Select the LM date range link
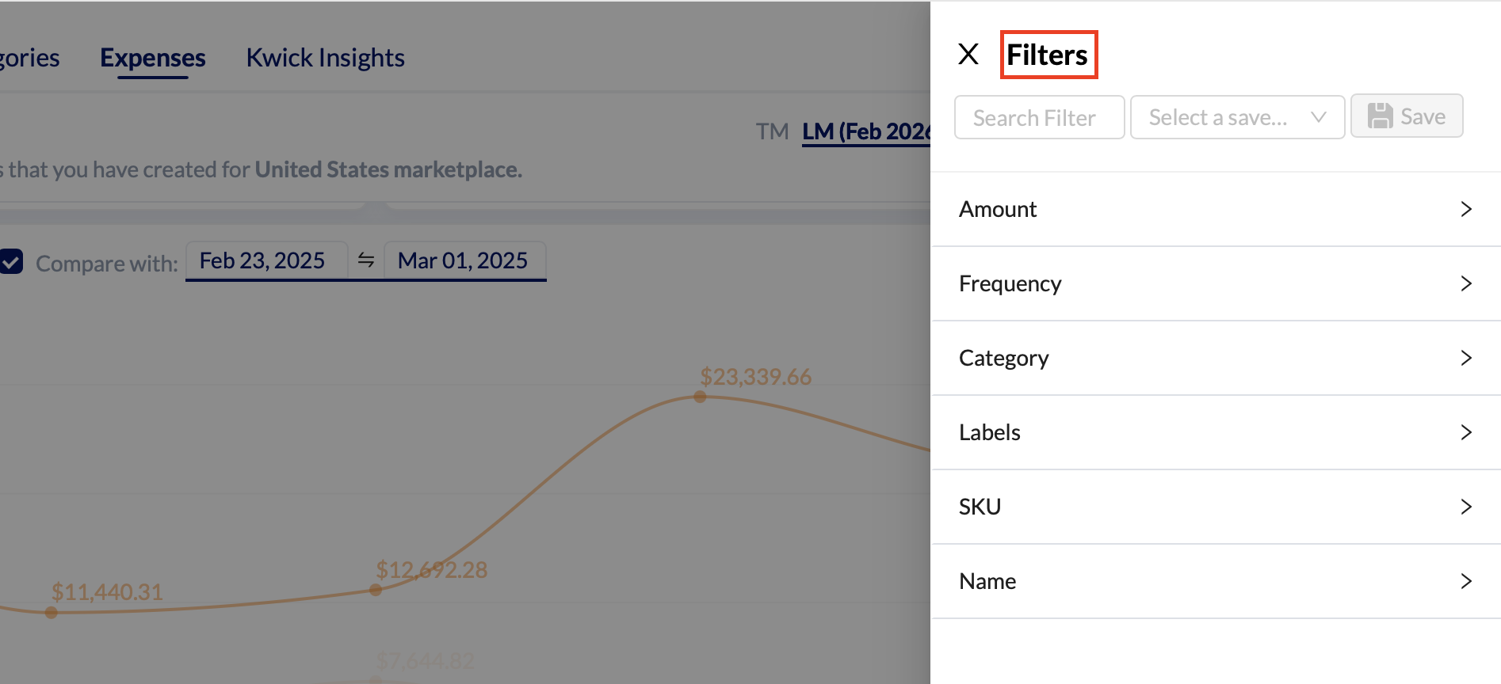The height and width of the screenshot is (684, 1501). click(865, 131)
